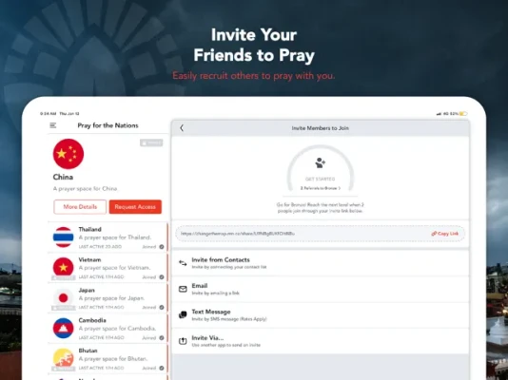Select the Text Message invite option

[320, 315]
